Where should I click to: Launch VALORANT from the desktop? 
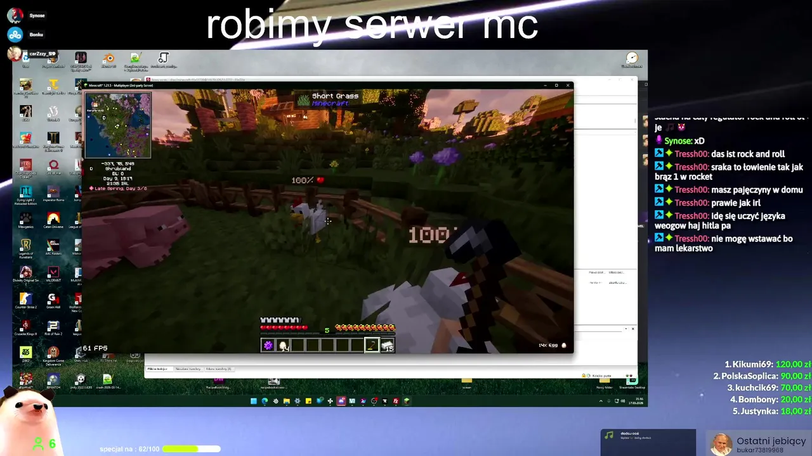pos(53,274)
